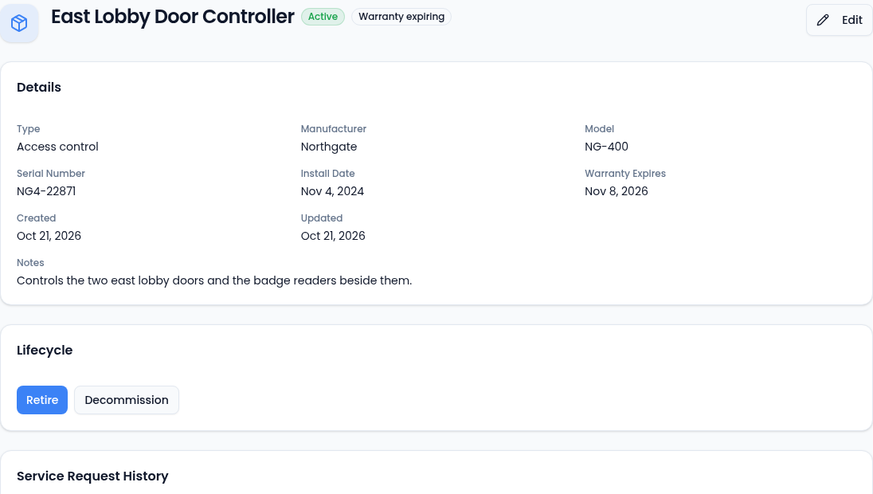Click the Updated date value
This screenshot has width=873, height=494.
(x=333, y=236)
